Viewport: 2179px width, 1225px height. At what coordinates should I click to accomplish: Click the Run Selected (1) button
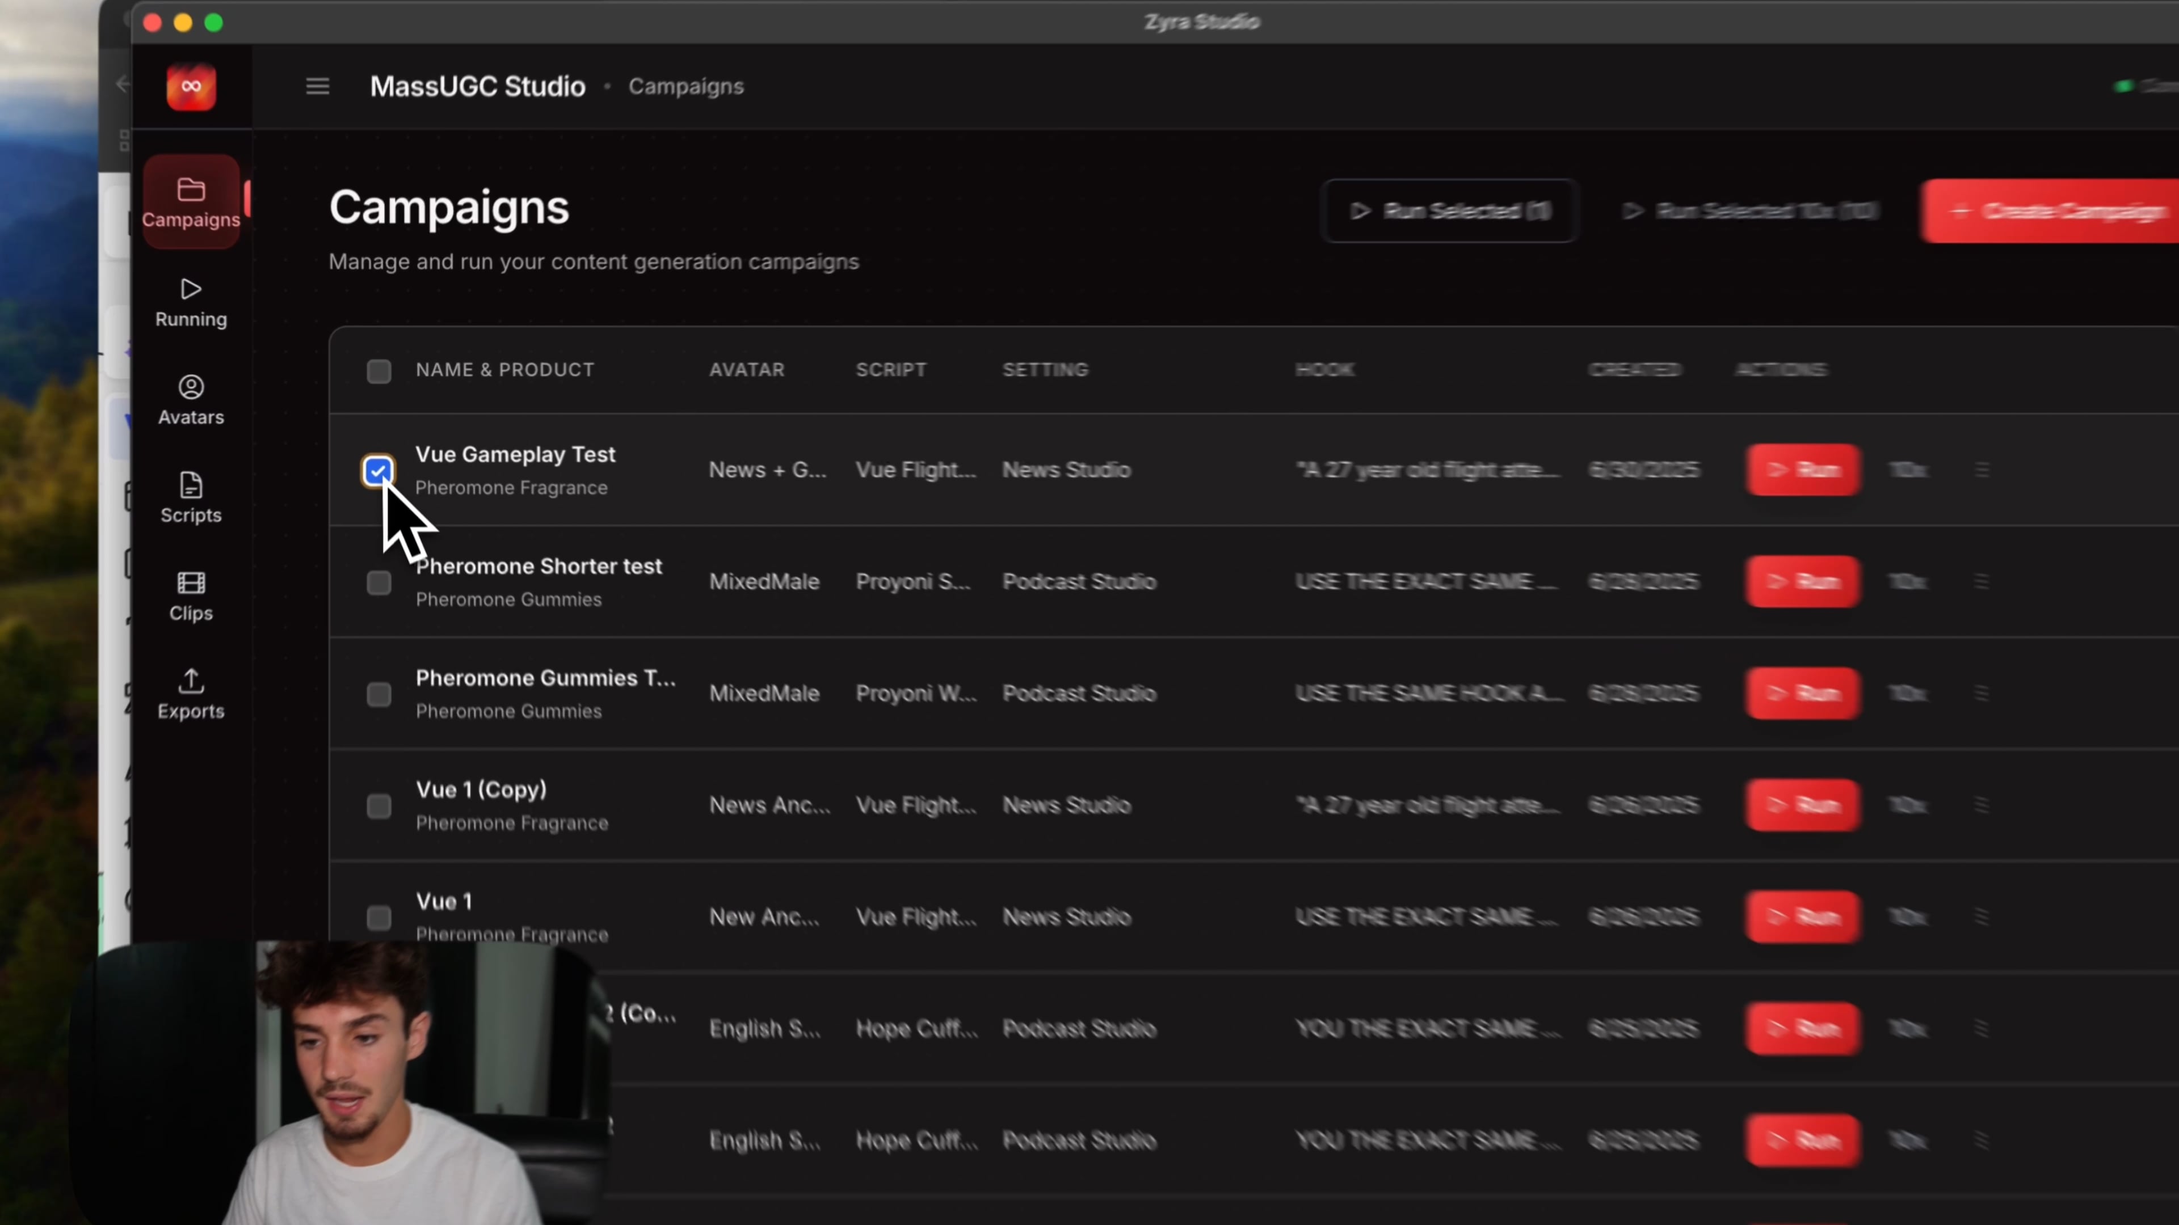tap(1450, 210)
